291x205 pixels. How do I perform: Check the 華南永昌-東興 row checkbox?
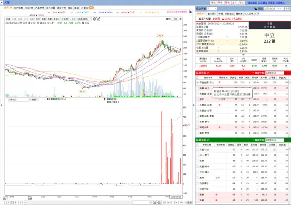coord(197,116)
